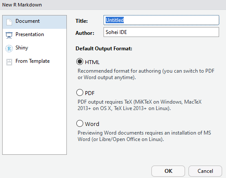The image size is (226, 178).
Task: Choose From Template in the list
Action: 35,62
